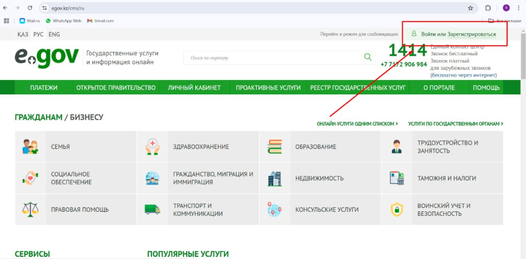Open the ОБРАЗОВАНИЕ category
Screen dimensions: 526x259
click(x=320, y=147)
